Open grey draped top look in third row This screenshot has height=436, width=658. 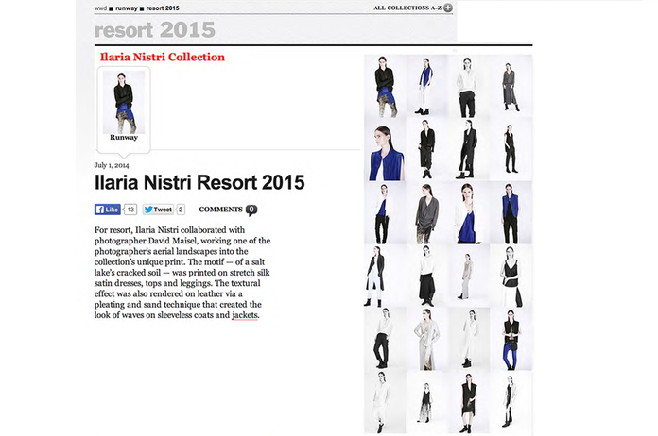pyautogui.click(x=426, y=213)
